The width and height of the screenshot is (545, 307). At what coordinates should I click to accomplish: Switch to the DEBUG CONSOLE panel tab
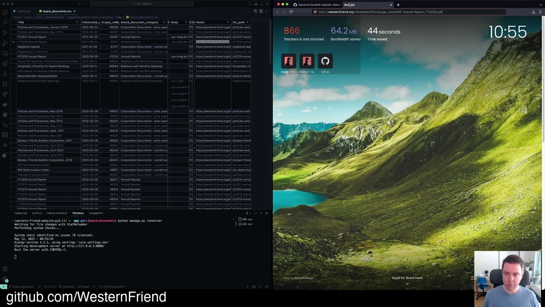point(57,213)
